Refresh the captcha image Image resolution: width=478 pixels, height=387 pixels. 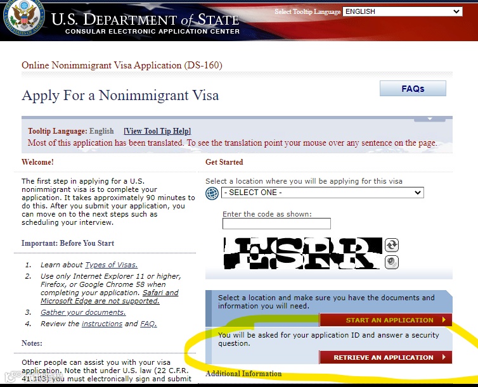(392, 245)
